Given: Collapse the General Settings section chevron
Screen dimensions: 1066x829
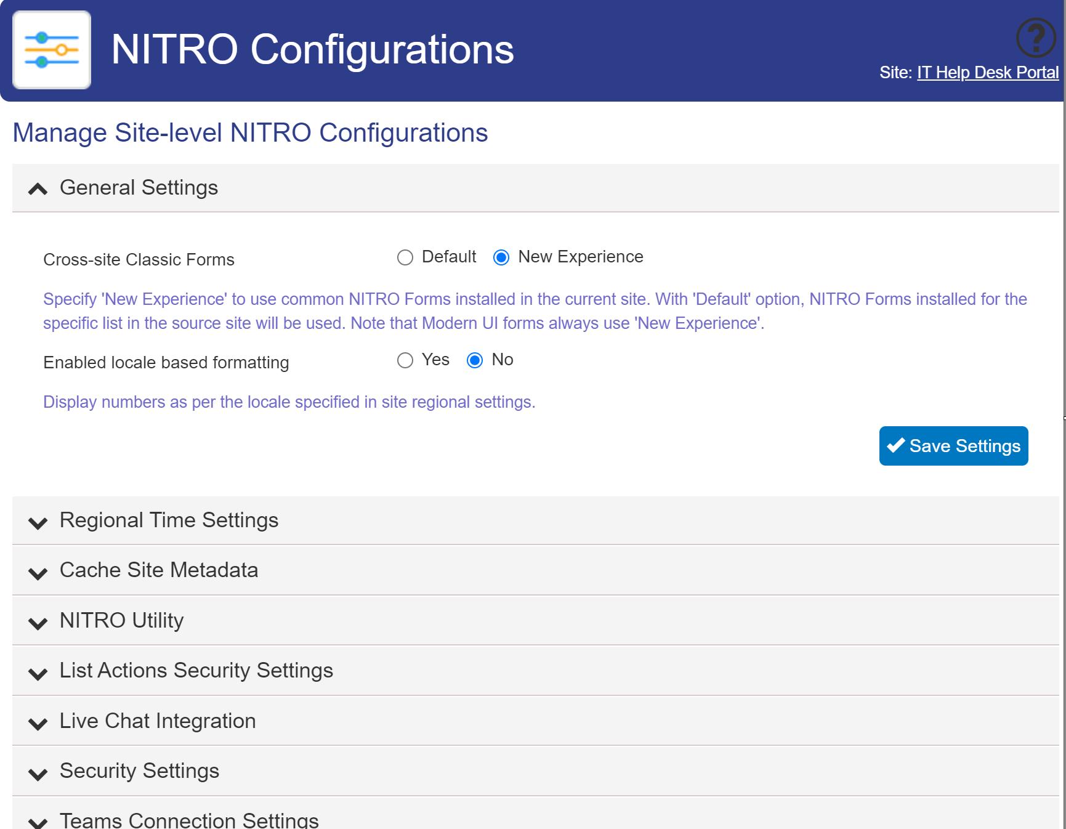Looking at the screenshot, I should coord(38,188).
